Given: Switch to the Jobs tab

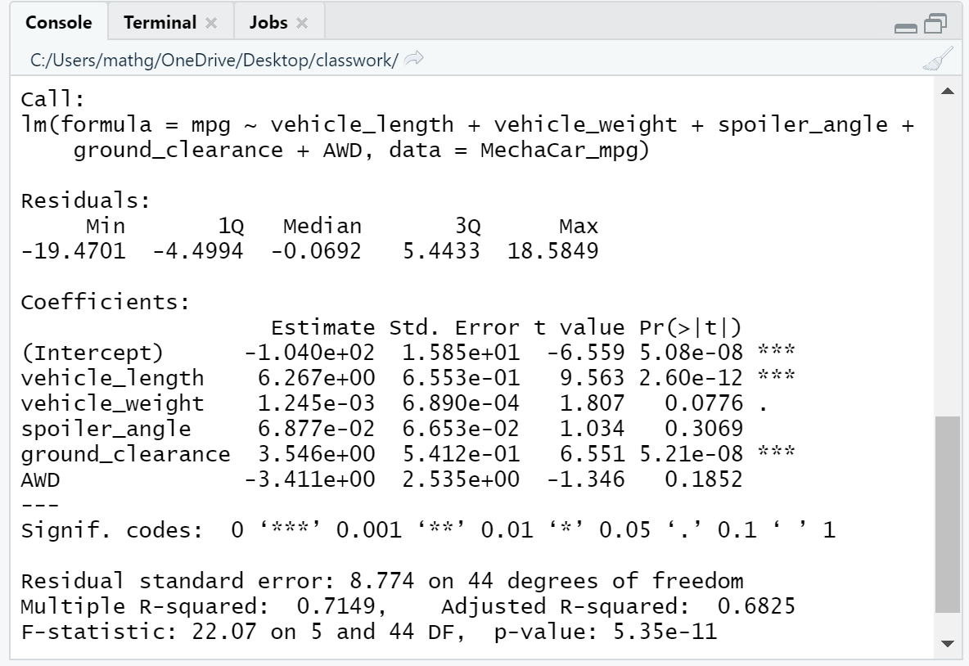Looking at the screenshot, I should point(270,23).
